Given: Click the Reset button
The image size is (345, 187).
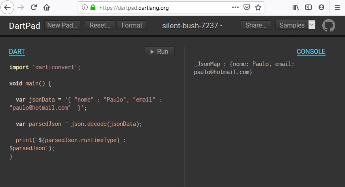Looking at the screenshot, I should [100, 25].
